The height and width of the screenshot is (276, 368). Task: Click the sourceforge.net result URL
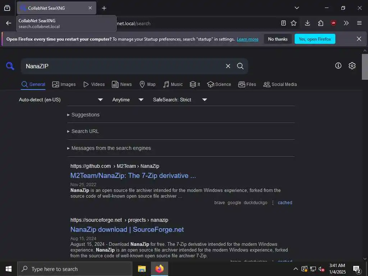(x=119, y=220)
